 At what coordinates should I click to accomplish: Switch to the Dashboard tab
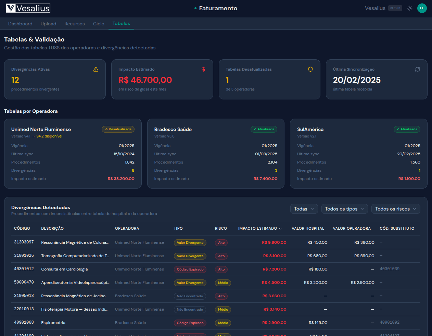pos(20,24)
